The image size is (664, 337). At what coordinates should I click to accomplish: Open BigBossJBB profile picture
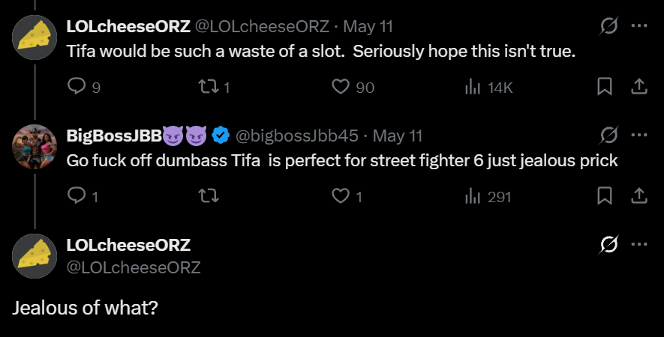point(35,147)
